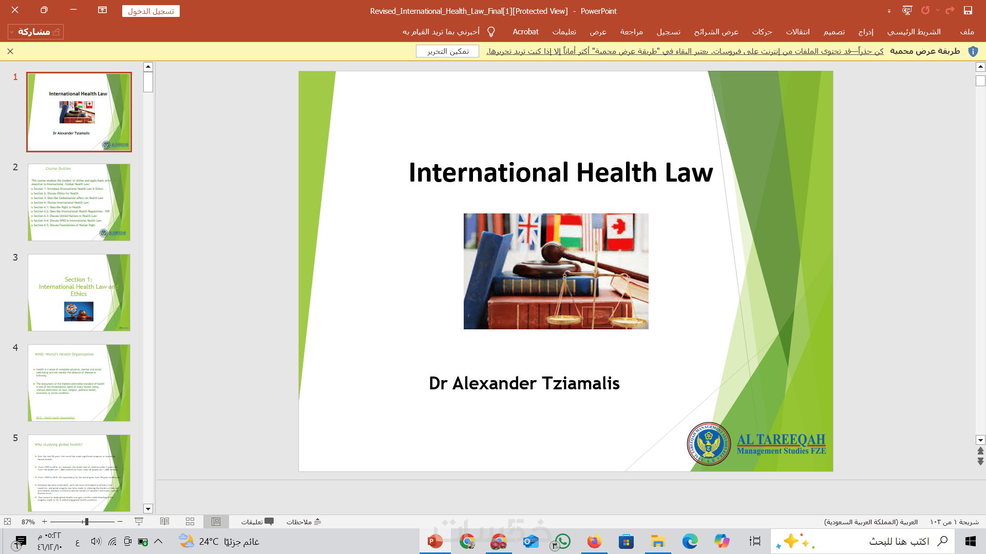The image size is (986, 554).
Task: Switch to Slide Sorter view icon
Action: tap(190, 522)
